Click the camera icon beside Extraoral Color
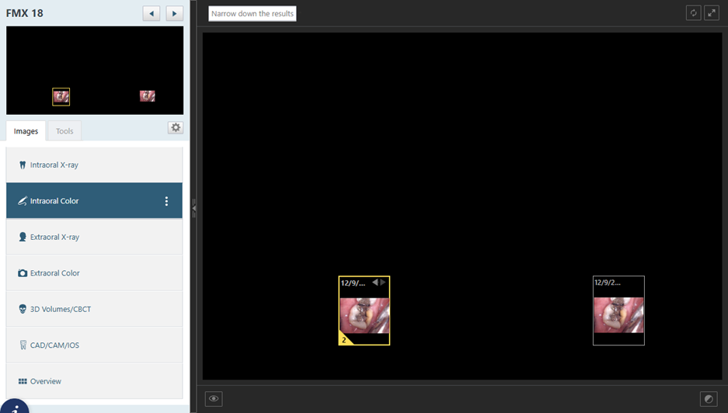The width and height of the screenshot is (728, 413). point(23,272)
